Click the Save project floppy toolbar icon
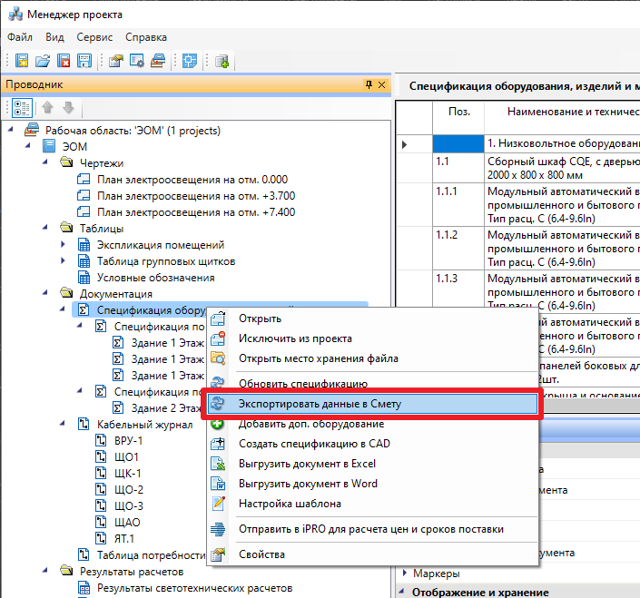The height and width of the screenshot is (598, 640). coord(84,61)
